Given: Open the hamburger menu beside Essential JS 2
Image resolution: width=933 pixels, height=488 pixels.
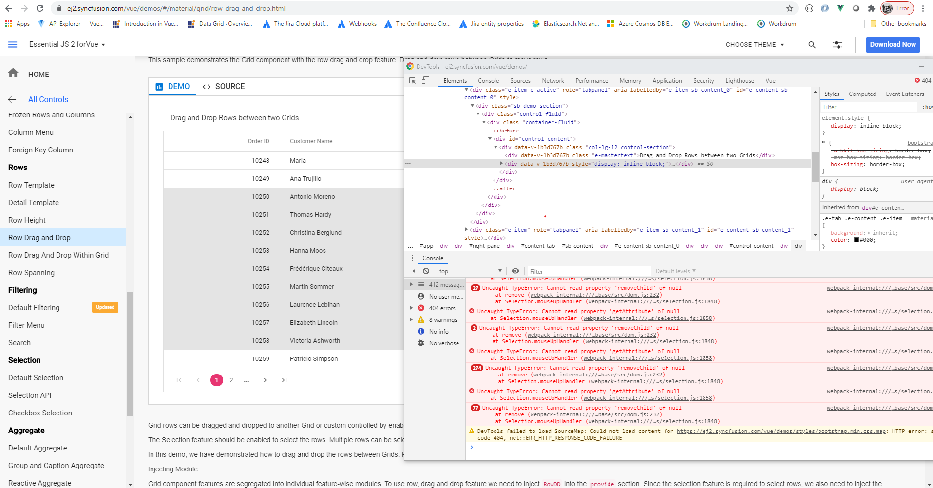Looking at the screenshot, I should point(13,44).
